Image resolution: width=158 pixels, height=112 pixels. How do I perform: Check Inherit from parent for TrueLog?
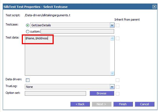pyautogui.click(x=117, y=87)
